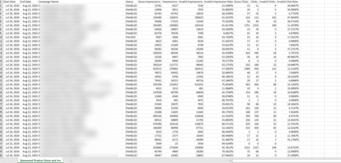Click the previous sheet navigation arrow
Image resolution: width=341 pixels, height=163 pixels.
coord(3,161)
